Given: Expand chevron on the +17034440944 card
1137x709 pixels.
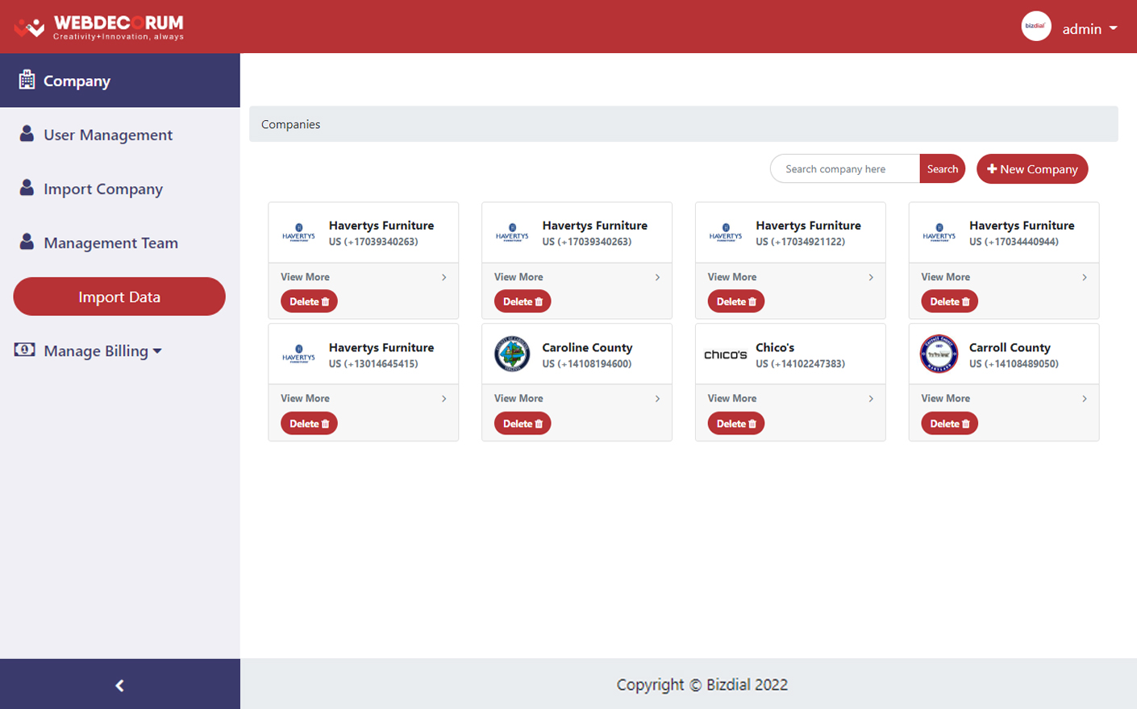Looking at the screenshot, I should tap(1085, 277).
